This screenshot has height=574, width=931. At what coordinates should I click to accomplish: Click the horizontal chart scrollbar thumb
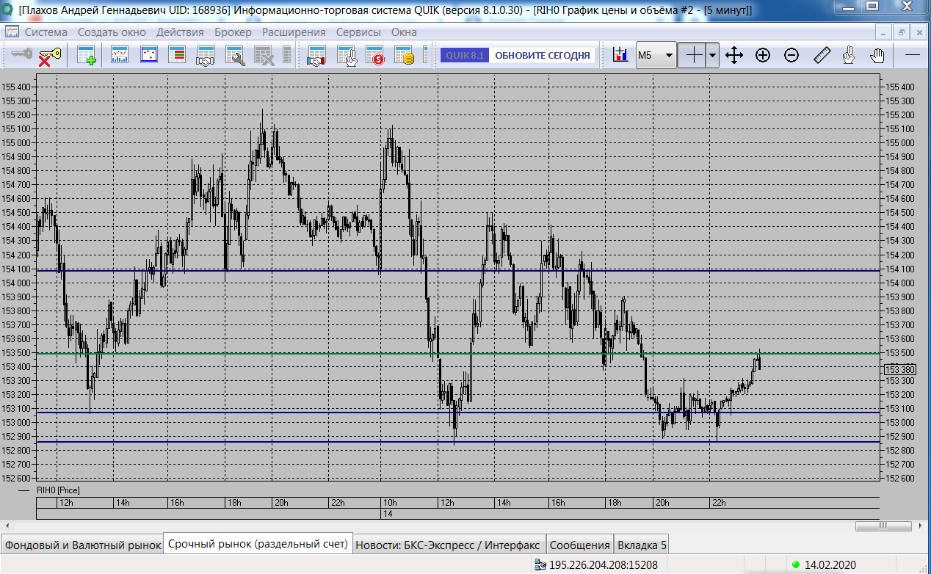tap(884, 526)
